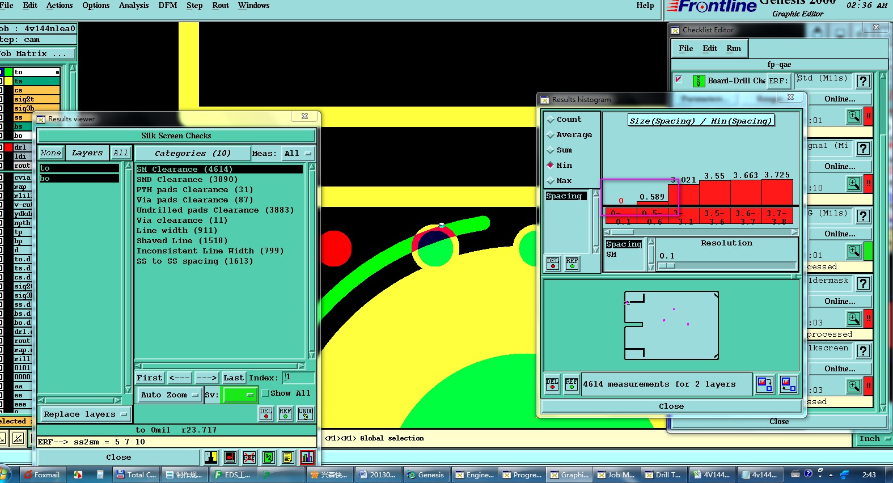Click the red report icon beside yellow-black icon
This screenshot has width=893, height=483.
click(x=230, y=457)
